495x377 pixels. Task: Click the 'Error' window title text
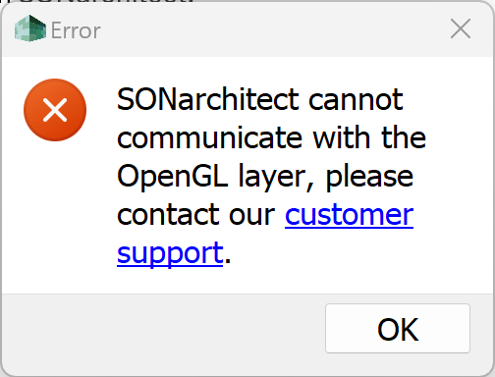click(x=76, y=30)
